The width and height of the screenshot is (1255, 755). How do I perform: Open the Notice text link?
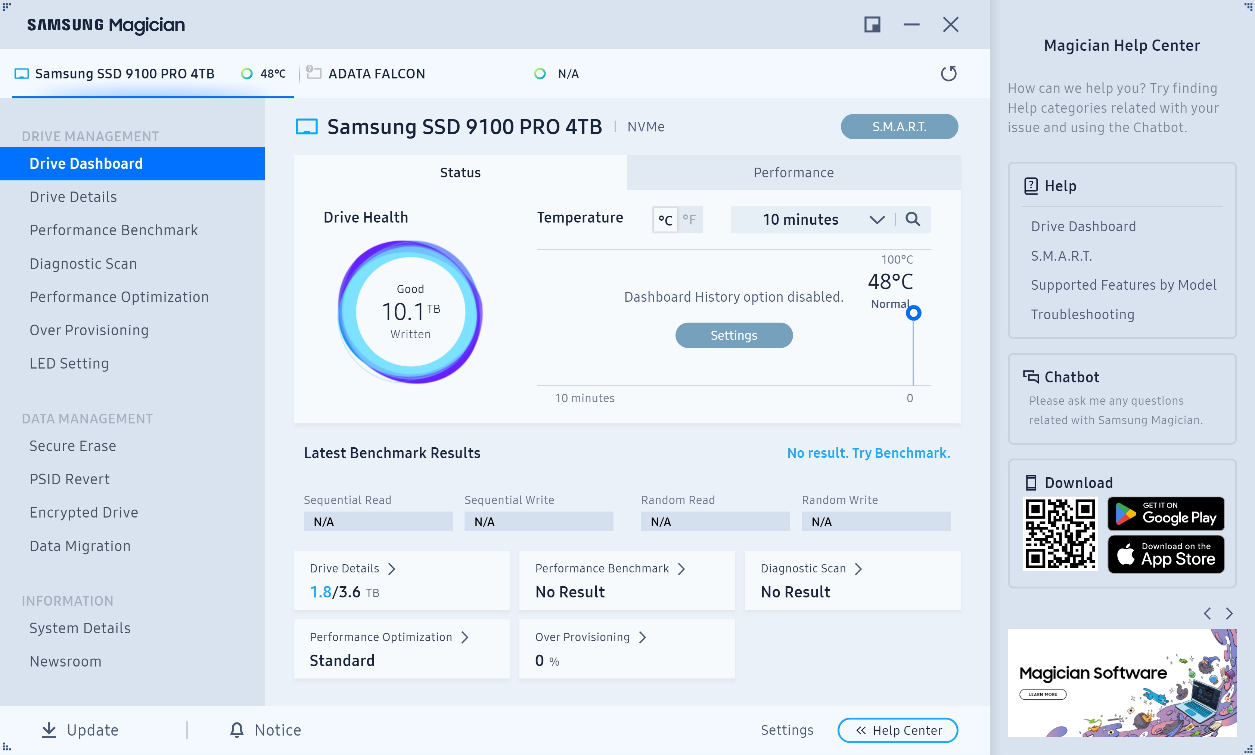278,730
